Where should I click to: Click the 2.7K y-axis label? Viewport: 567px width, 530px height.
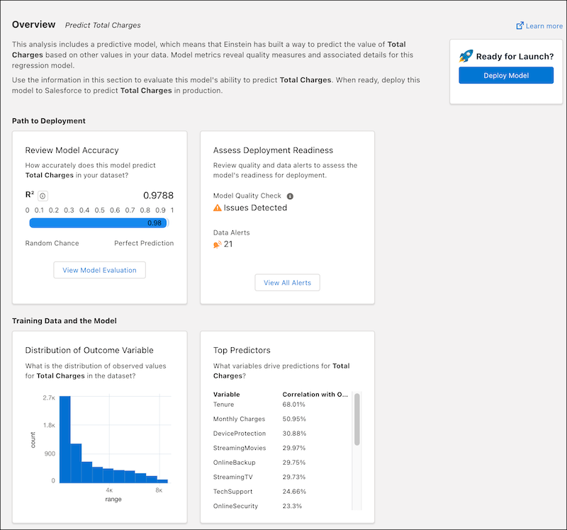coord(49,398)
